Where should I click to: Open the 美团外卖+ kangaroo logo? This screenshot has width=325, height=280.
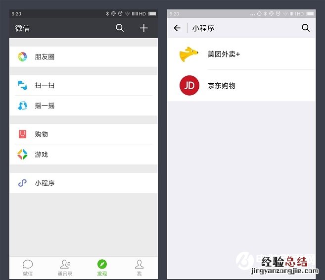pos(188,54)
